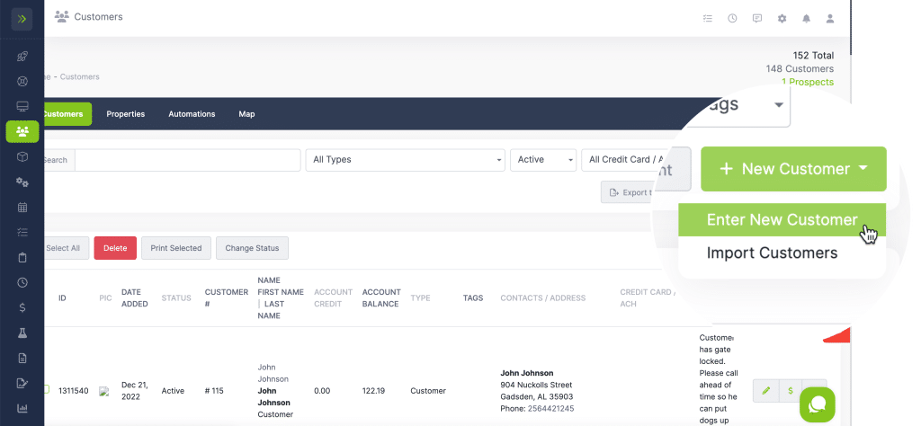Open the pencil-on-page icon in sidebar
Image resolution: width=921 pixels, height=426 pixels.
[22, 383]
